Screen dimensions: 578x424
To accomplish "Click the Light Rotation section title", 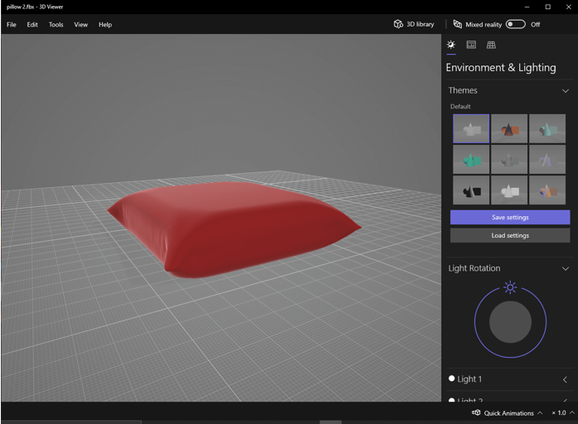I will [474, 268].
